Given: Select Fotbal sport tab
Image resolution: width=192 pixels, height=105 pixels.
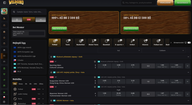Looking at the screenshot, I should coord(55,43).
